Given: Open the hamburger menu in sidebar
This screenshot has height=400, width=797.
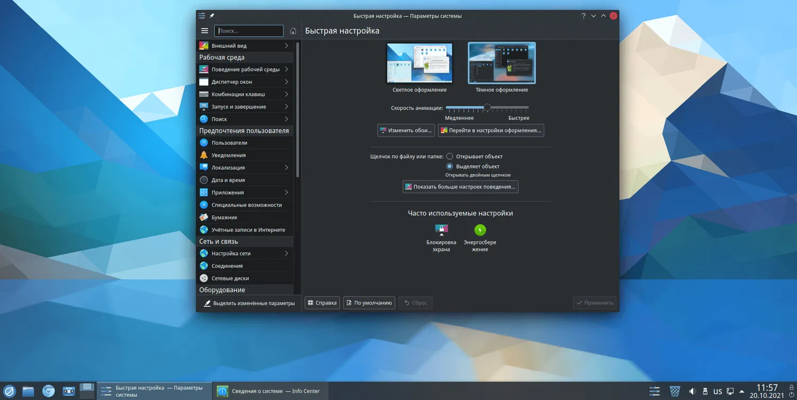Looking at the screenshot, I should [205, 31].
